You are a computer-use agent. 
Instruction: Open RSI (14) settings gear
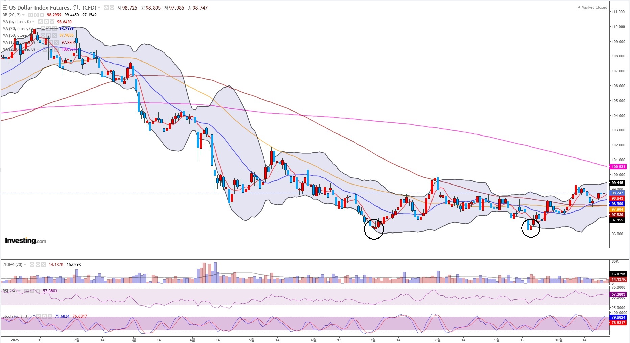[31, 291]
